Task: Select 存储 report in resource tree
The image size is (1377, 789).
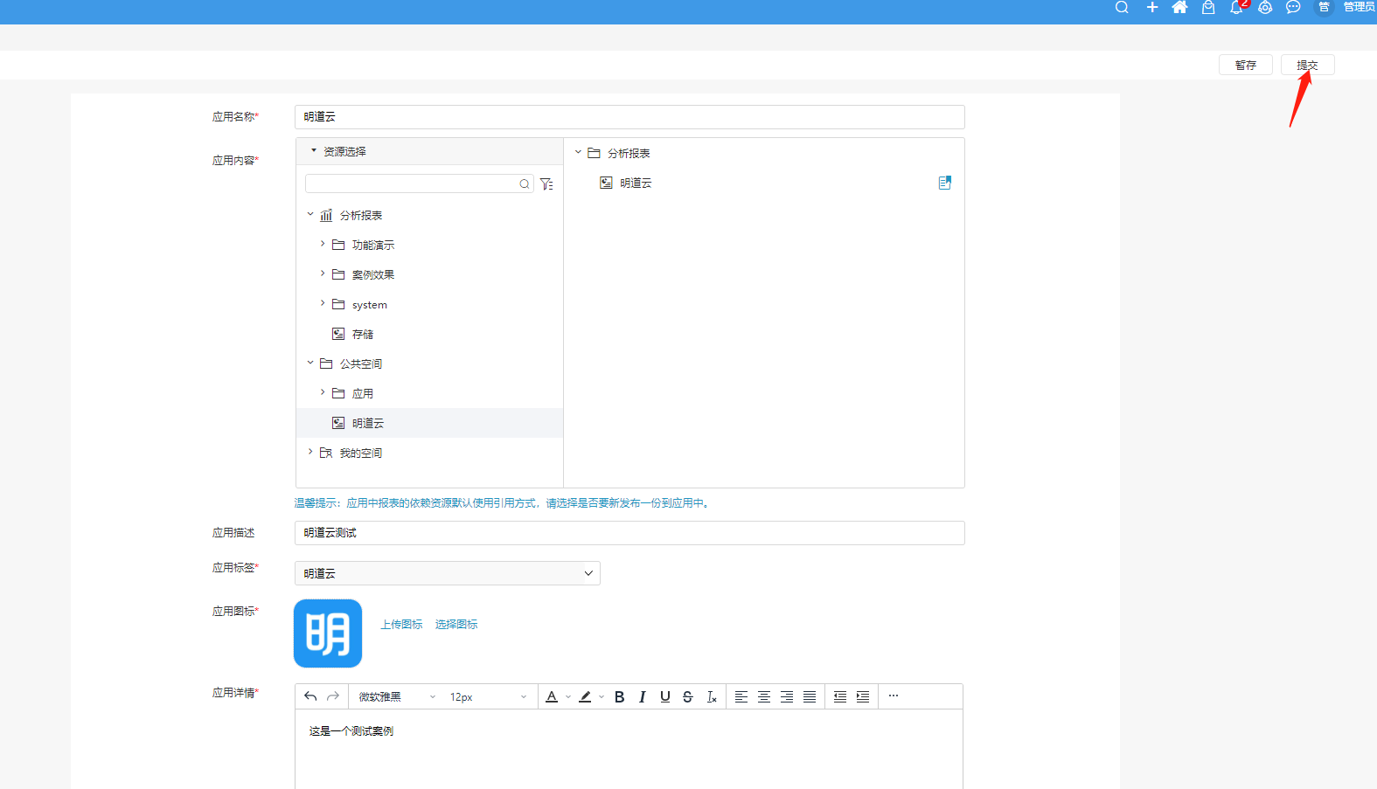Action: pyautogui.click(x=362, y=335)
